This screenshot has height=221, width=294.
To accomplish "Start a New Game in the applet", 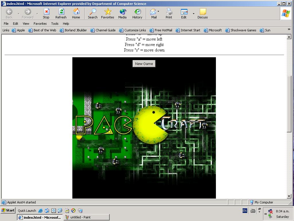I will (x=144, y=64).
